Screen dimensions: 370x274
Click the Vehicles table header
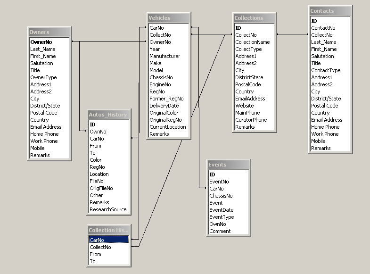tap(169, 18)
